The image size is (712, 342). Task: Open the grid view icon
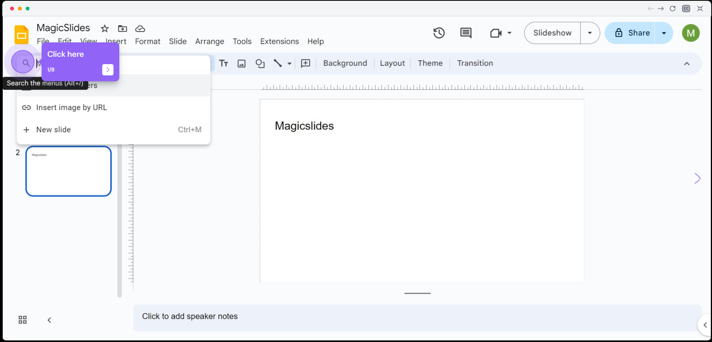(x=23, y=320)
